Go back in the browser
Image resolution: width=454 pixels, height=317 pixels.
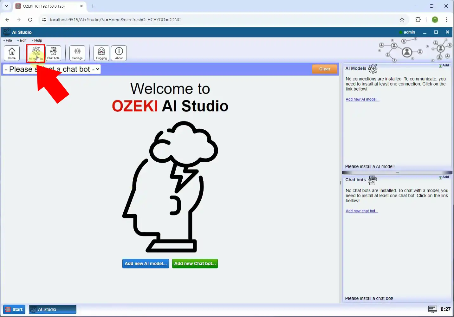tap(7, 20)
